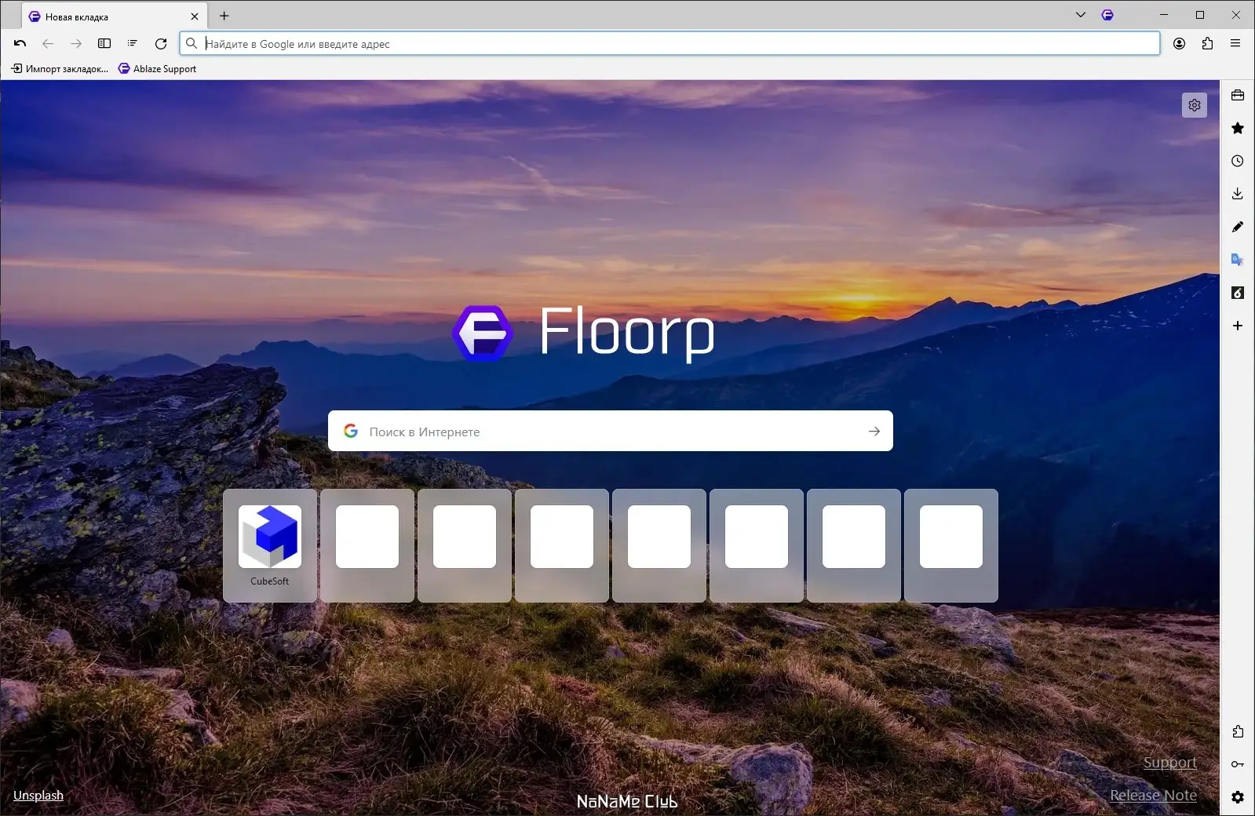Click the Floorp icon in the title bar
The height and width of the screenshot is (816, 1255).
[1107, 15]
